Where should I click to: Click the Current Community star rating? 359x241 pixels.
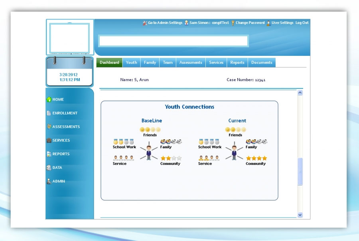tap(256, 158)
